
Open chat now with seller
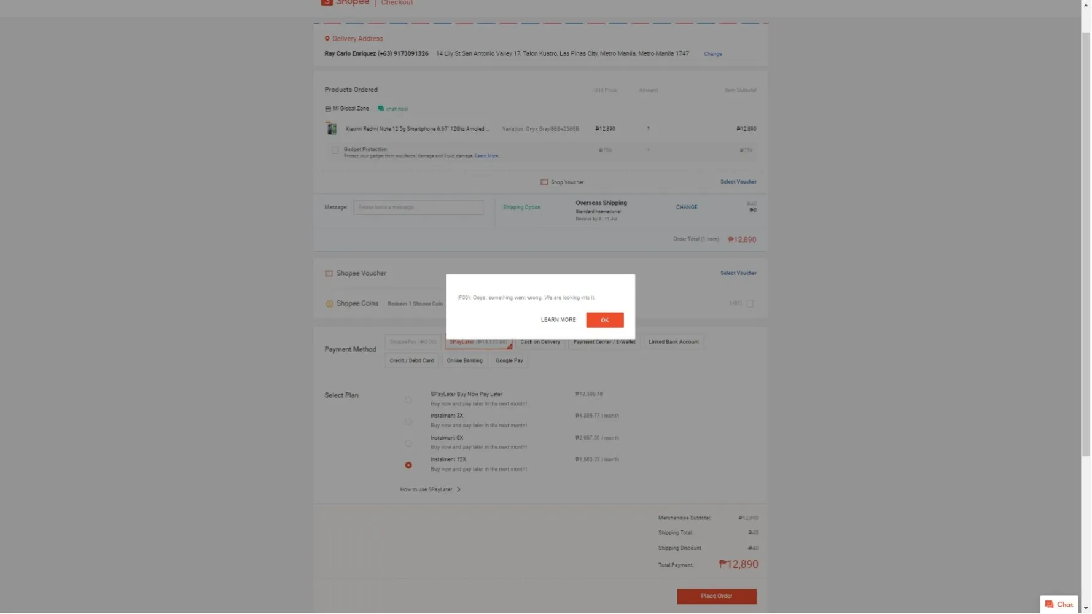click(x=393, y=109)
